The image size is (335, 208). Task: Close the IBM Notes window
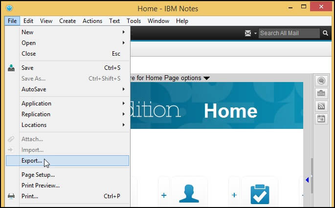tap(321, 7)
